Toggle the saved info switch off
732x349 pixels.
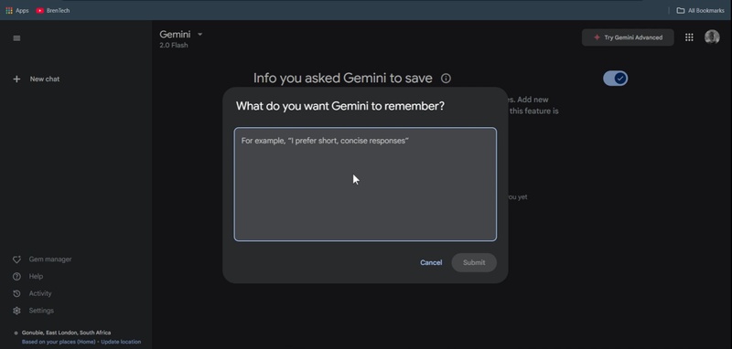pyautogui.click(x=615, y=79)
